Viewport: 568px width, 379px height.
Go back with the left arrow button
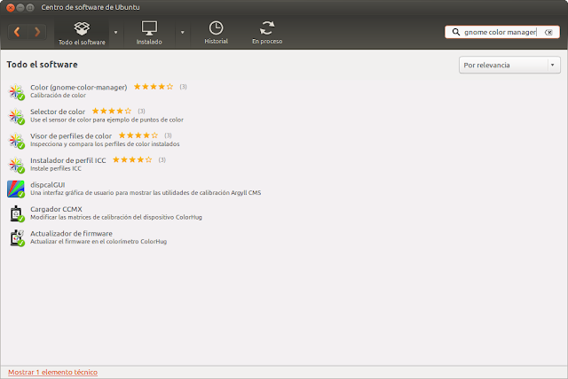[x=17, y=32]
